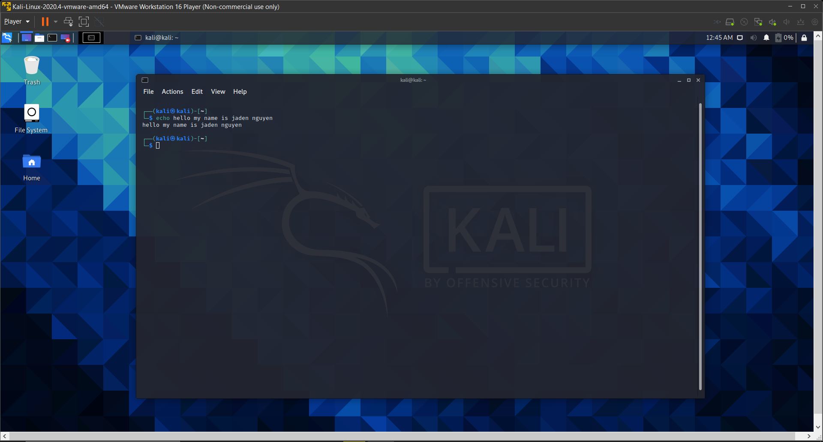Image resolution: width=823 pixels, height=442 pixels.
Task: Click the 12:45 AM panel clock
Action: tap(719, 38)
